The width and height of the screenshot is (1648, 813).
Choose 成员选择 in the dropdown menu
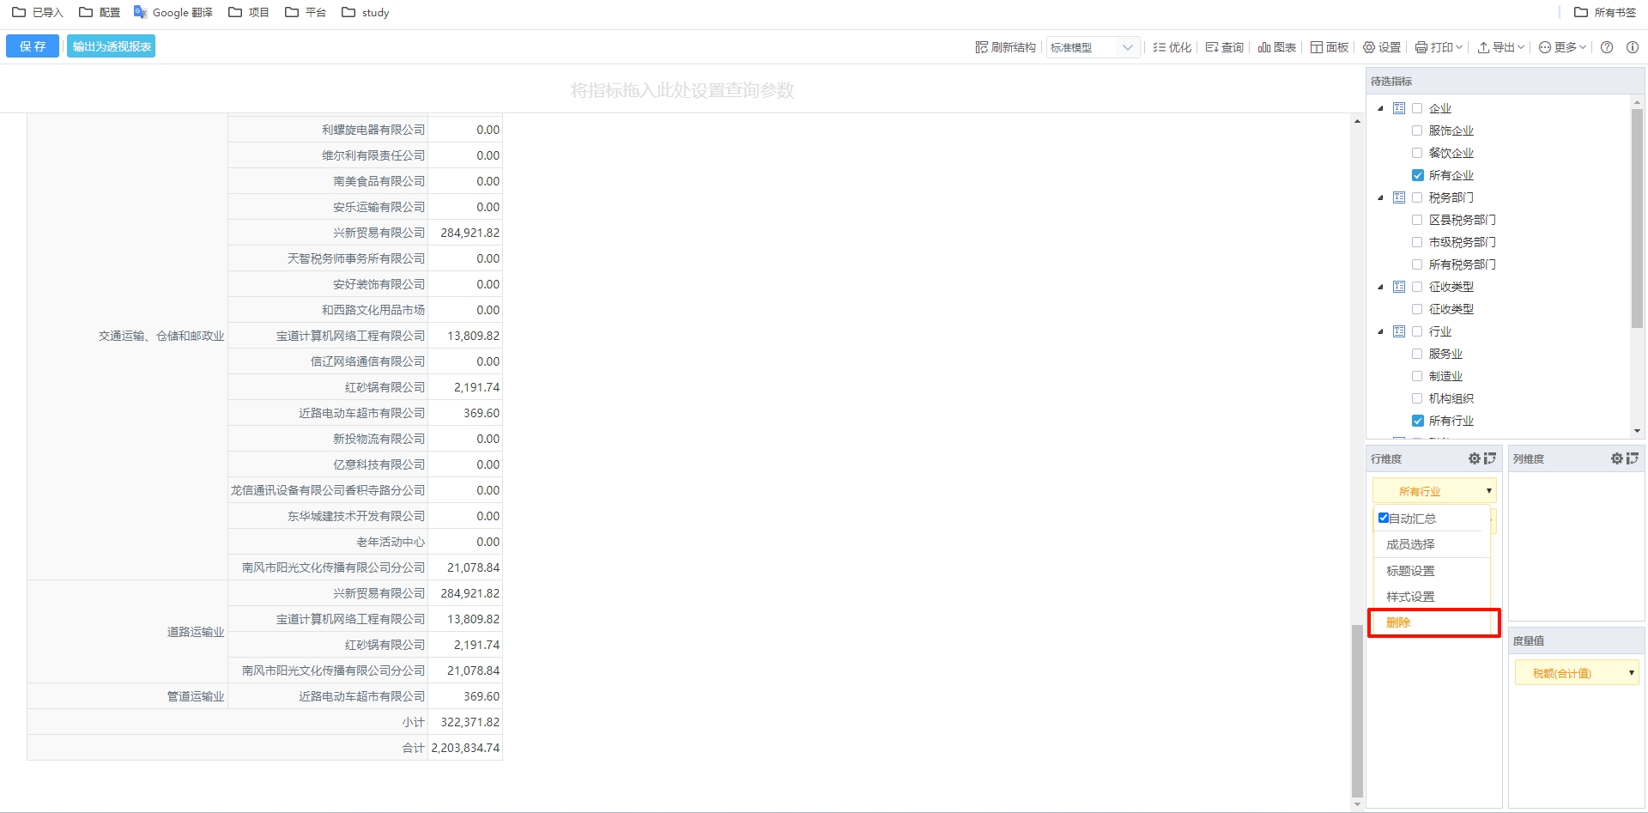(x=1410, y=544)
